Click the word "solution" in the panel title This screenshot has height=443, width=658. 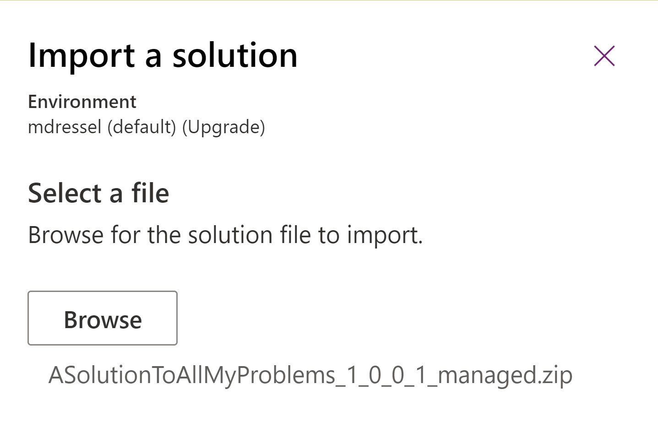pos(234,55)
